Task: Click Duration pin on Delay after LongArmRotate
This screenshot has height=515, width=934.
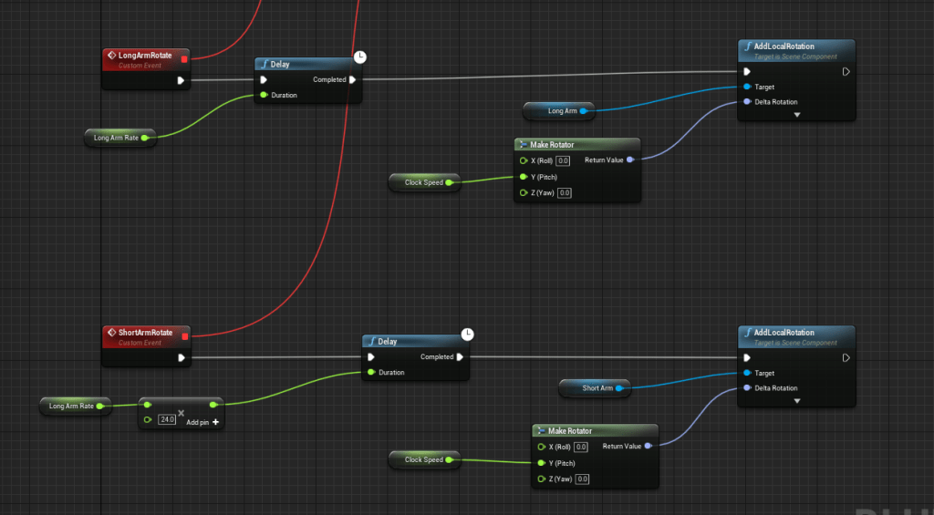Action: 264,95
